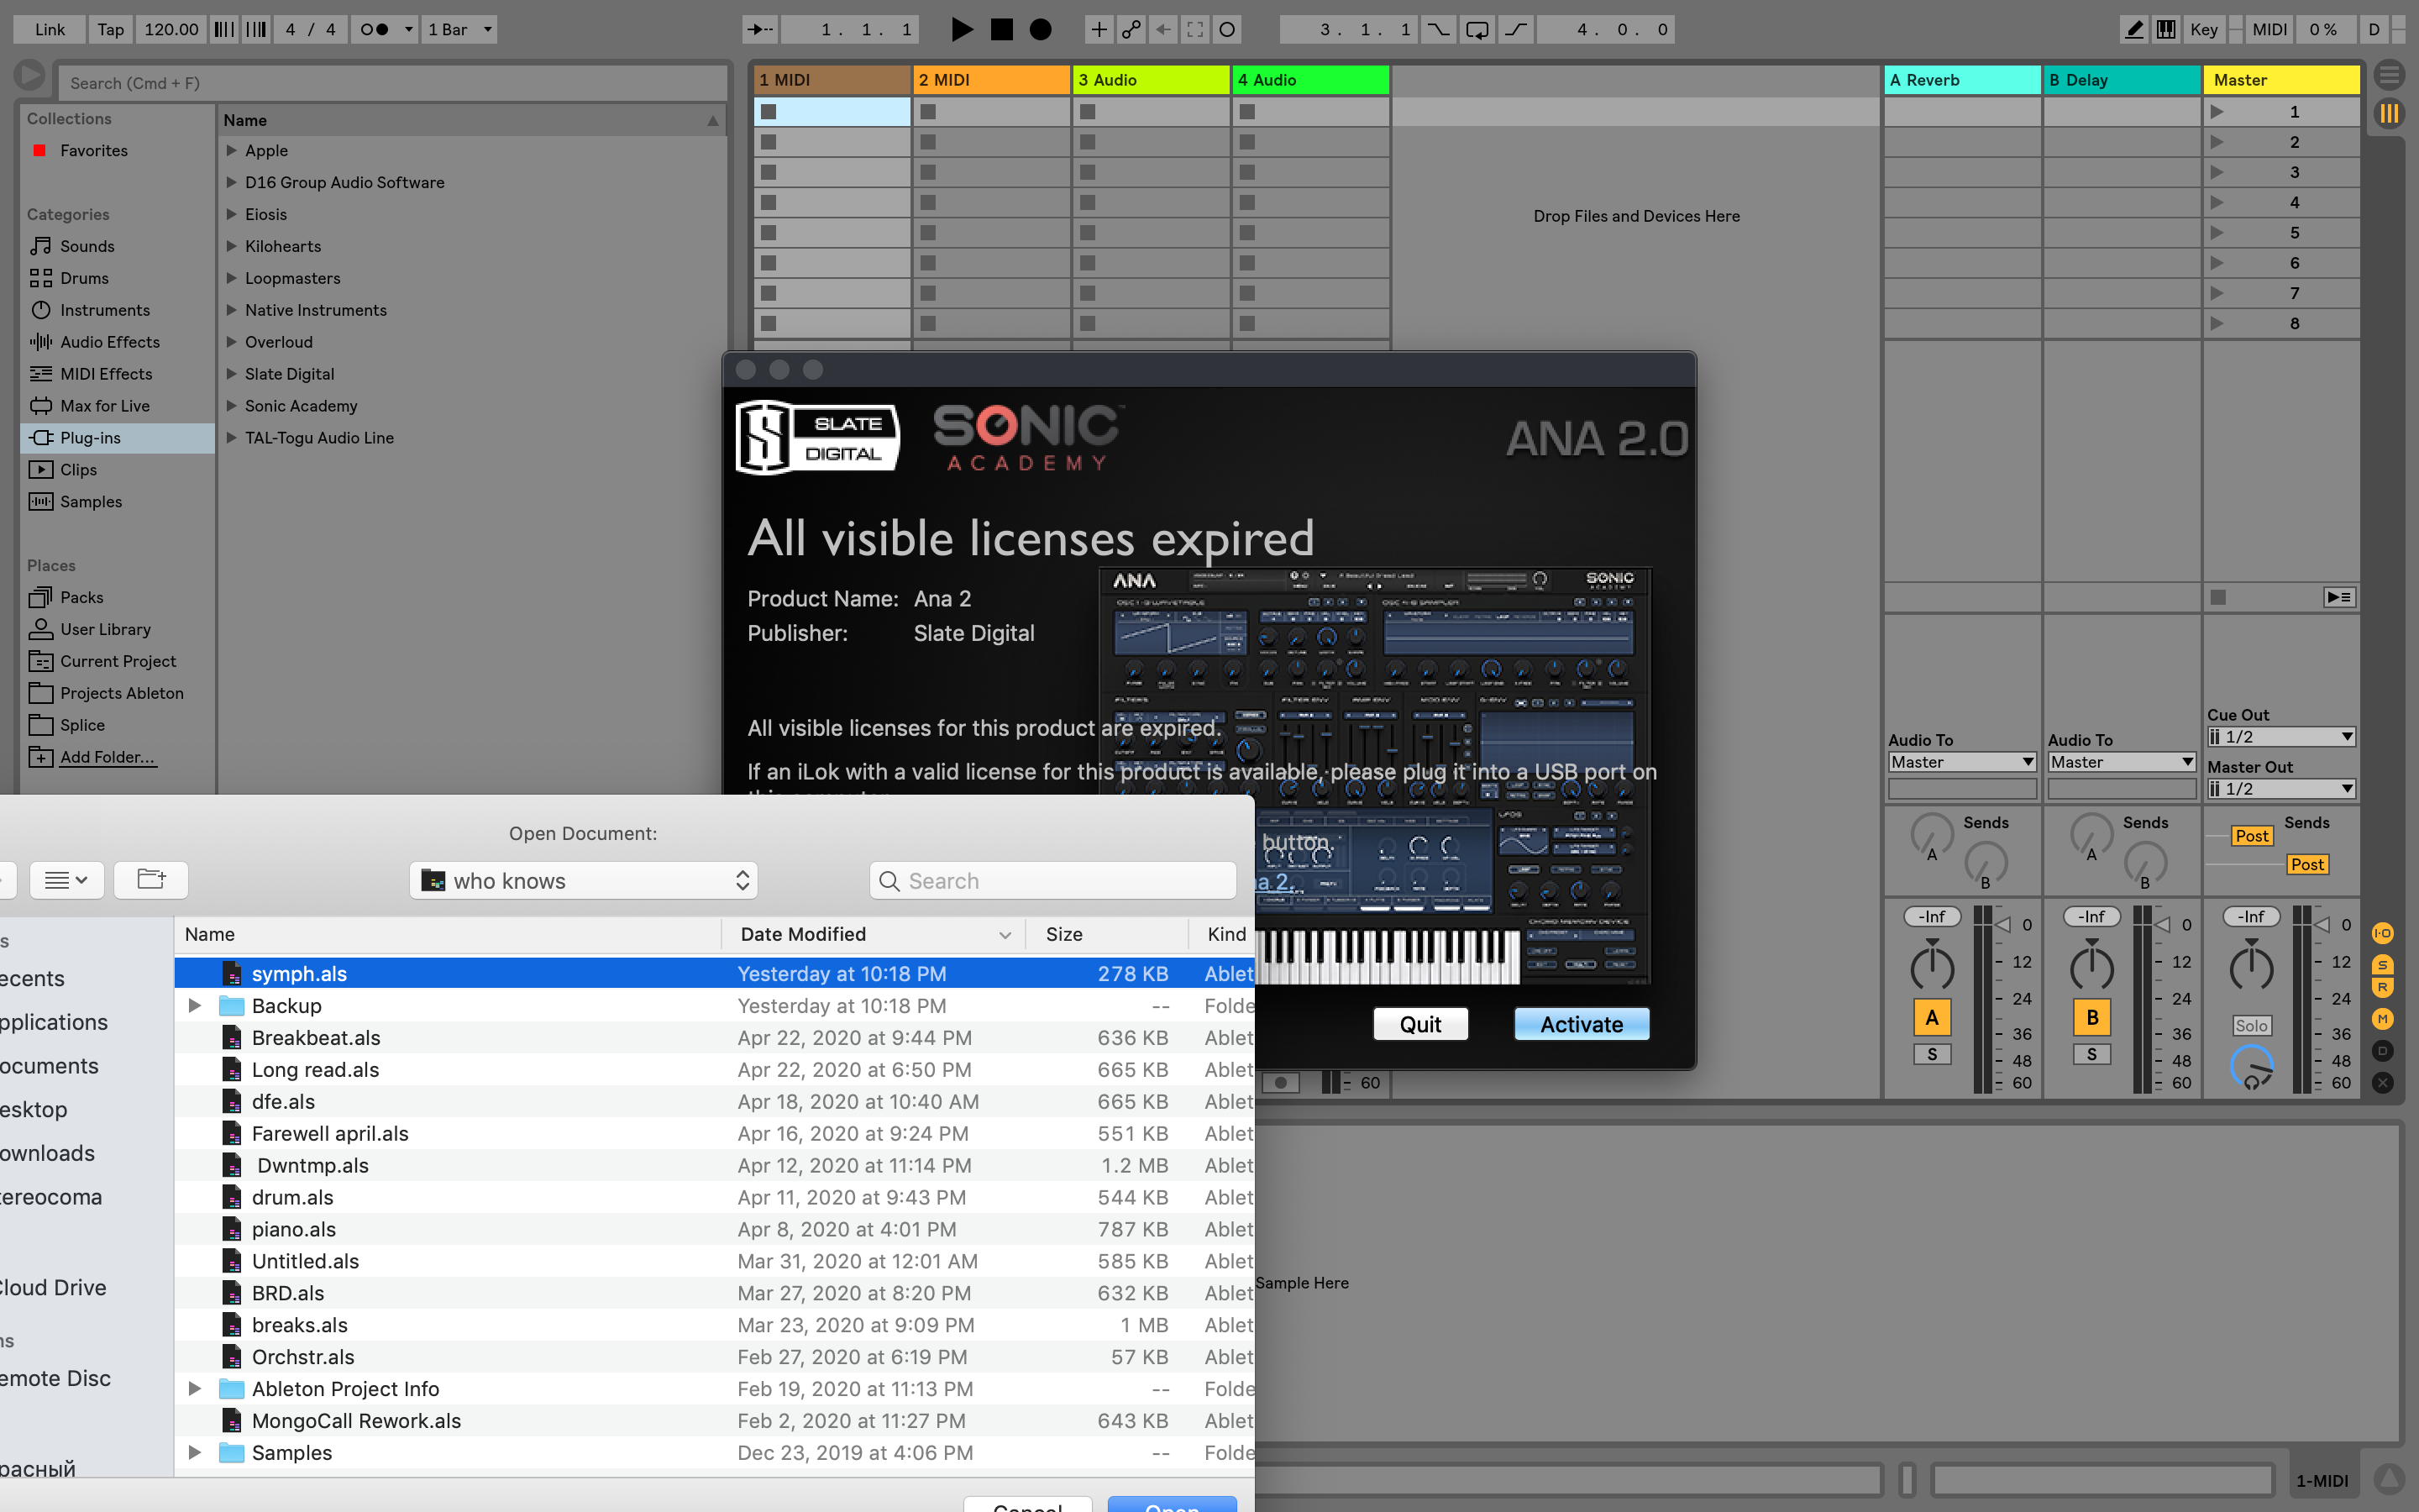Toggle the first Post send button
Image resolution: width=2419 pixels, height=1512 pixels.
click(2251, 835)
